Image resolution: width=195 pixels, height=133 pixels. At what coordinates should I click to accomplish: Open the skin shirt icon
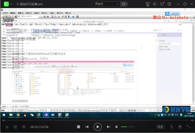(162, 4)
